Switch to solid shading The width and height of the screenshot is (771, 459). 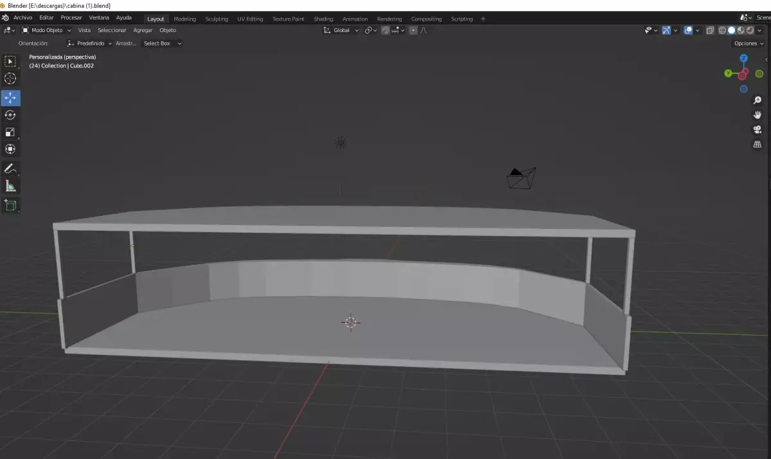point(731,30)
